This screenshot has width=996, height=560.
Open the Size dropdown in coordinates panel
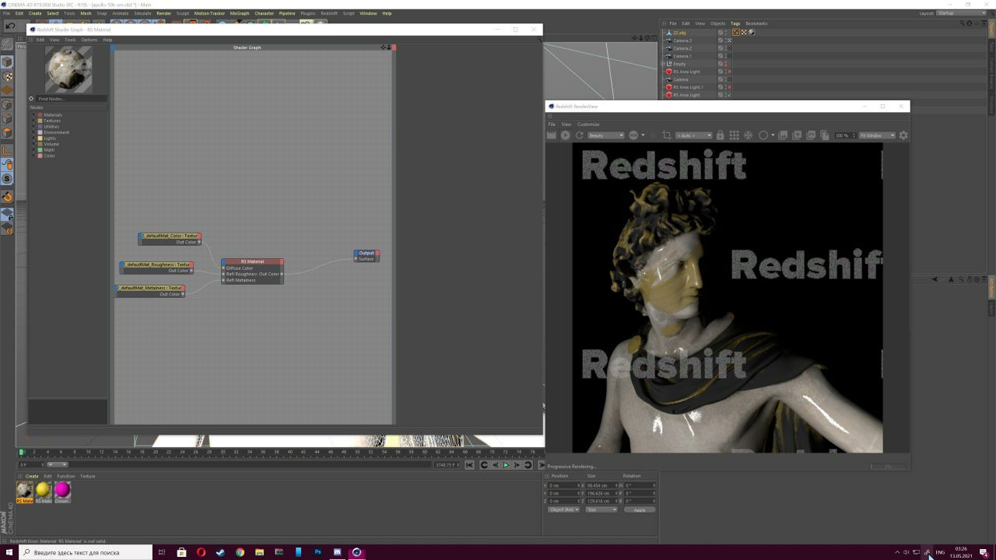point(601,509)
